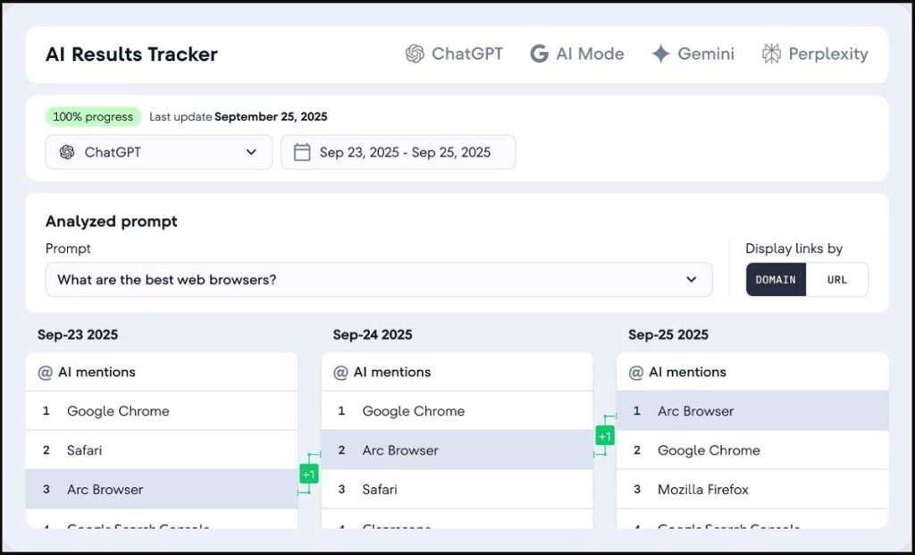The width and height of the screenshot is (915, 555).
Task: Open the ChatGPT engine dropdown
Action: click(x=158, y=152)
